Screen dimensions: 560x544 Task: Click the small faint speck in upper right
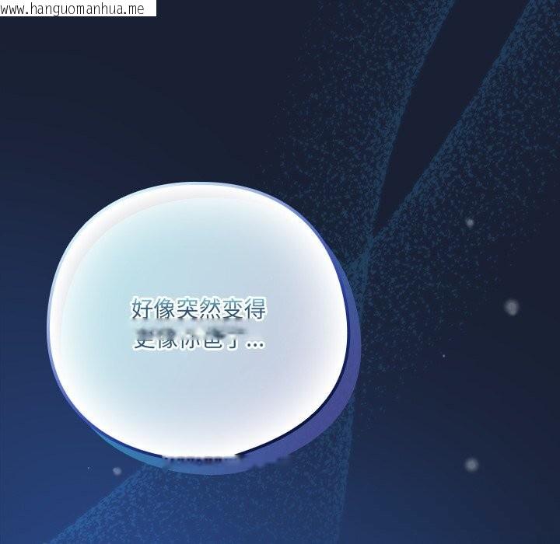[470, 223]
